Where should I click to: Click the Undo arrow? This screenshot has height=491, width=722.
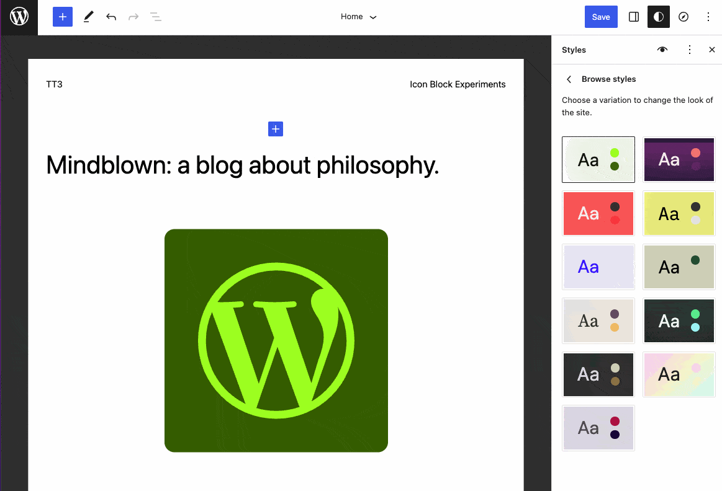click(111, 17)
